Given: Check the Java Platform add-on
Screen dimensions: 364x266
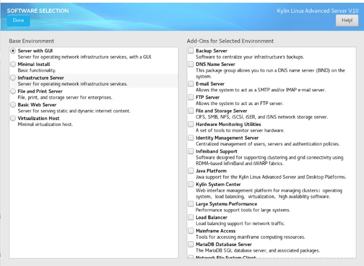Looking at the screenshot, I should tap(191, 171).
